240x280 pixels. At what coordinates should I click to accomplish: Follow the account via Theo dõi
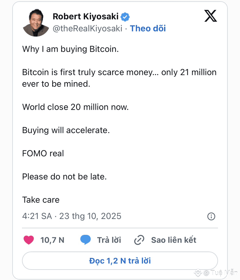point(148,28)
